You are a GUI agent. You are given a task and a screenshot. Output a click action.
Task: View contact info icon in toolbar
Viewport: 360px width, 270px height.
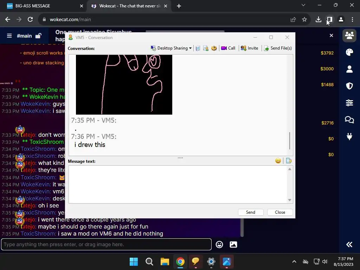point(206,48)
